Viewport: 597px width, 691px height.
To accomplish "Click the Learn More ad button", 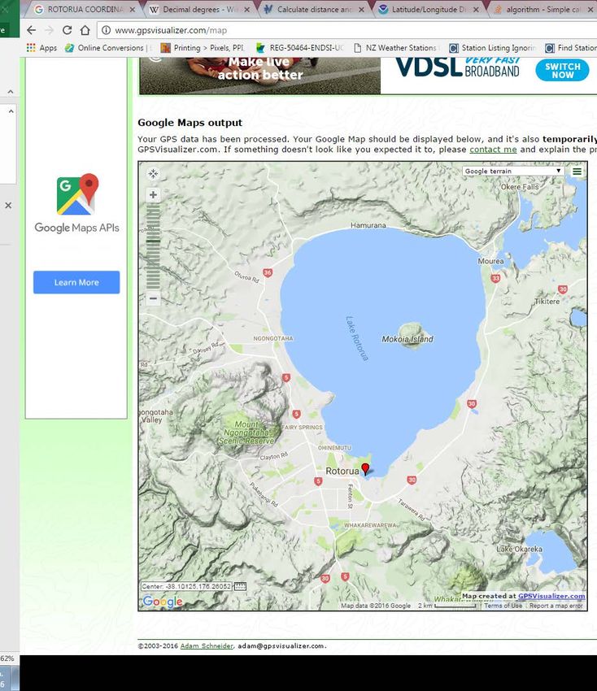I will click(x=76, y=282).
